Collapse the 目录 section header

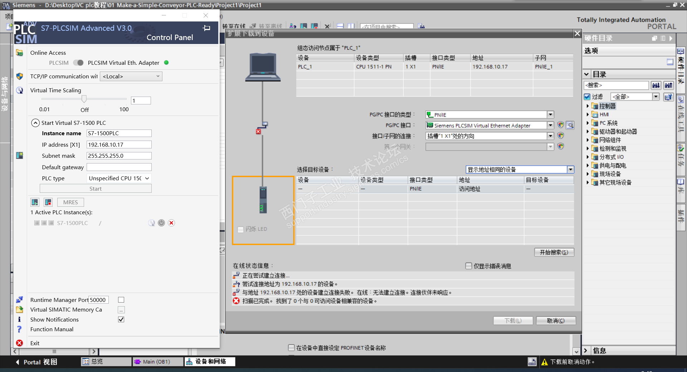tap(586, 74)
